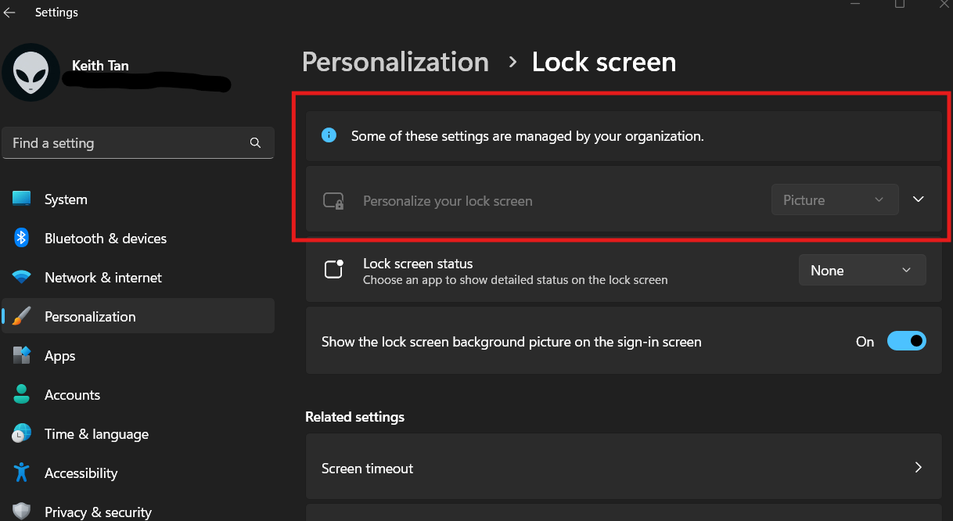Click Keith Tan's account avatar
Screen dimensions: 953x521
coord(31,72)
